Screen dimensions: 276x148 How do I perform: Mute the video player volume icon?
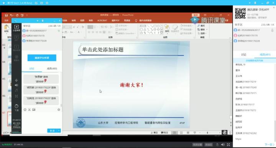(x=223, y=145)
